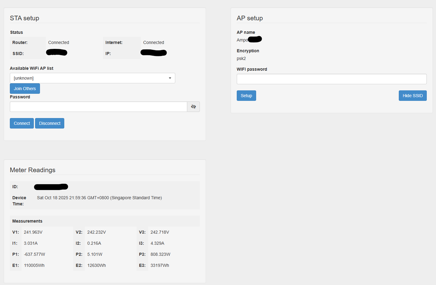Screen dimensions: 436x285
Task: Click the psk2 encryption value
Action: (241, 58)
